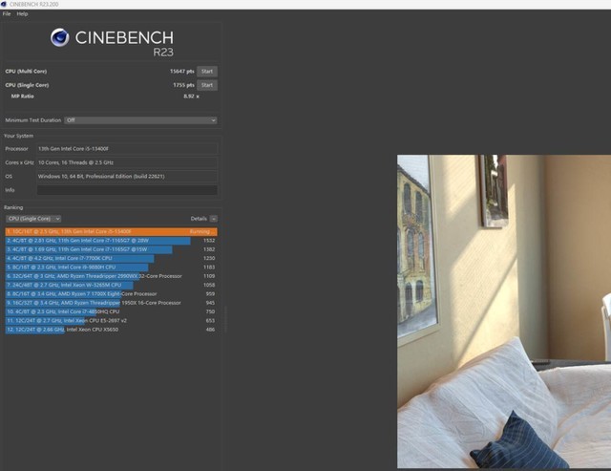Click the MP Ratio value 8.92 x

tap(191, 96)
